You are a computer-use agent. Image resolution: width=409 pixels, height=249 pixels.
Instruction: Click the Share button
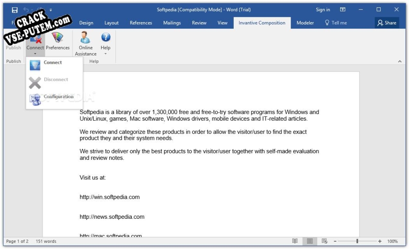(387, 23)
